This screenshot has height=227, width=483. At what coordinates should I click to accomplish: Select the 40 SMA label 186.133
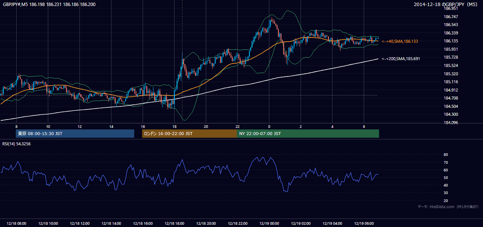400,41
